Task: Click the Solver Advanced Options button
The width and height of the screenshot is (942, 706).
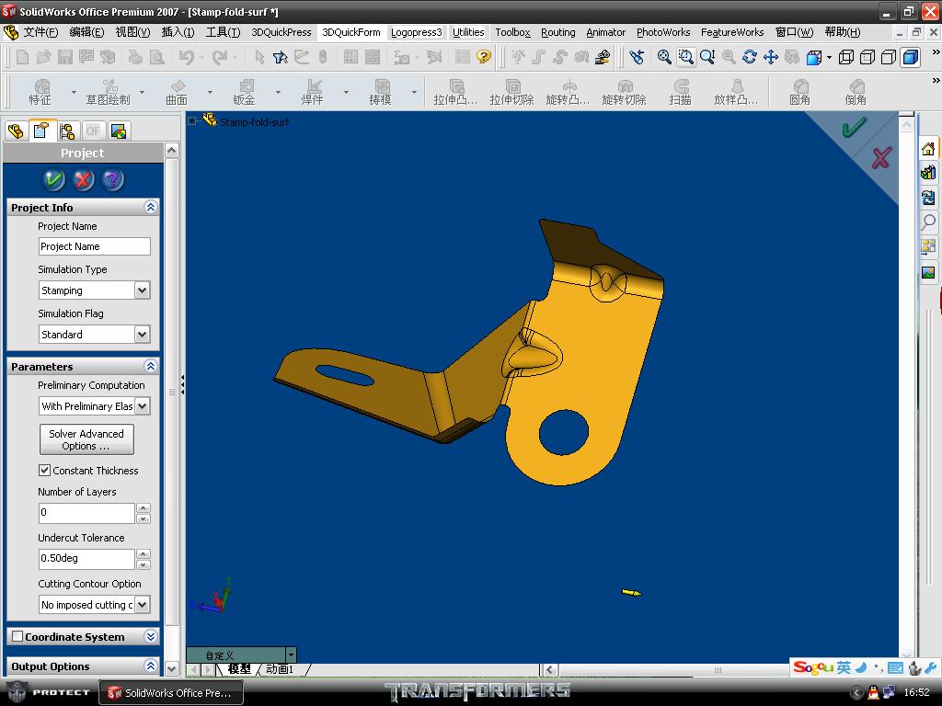Action: coord(86,439)
